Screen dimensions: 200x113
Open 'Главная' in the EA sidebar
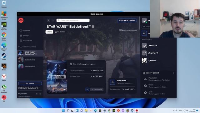(x=25, y=30)
